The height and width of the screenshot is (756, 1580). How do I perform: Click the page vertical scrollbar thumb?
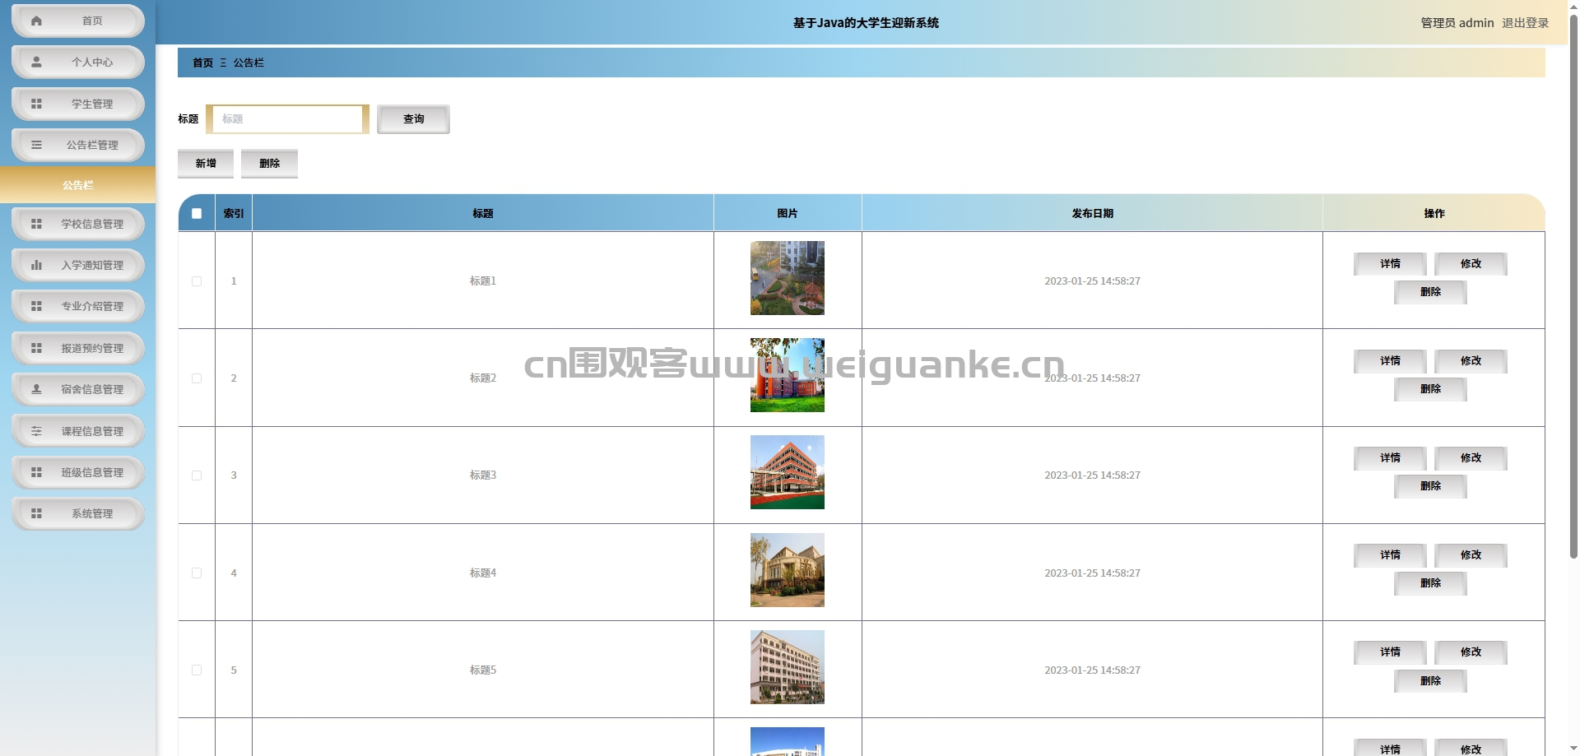coord(1573,285)
